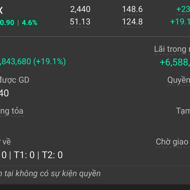
Task: Click the green 0.90 | 4.6% change badge
Action: click(19, 22)
